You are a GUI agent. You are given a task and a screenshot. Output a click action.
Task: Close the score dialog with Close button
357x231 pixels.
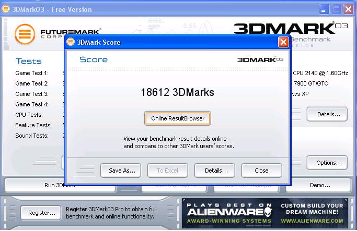[261, 171]
